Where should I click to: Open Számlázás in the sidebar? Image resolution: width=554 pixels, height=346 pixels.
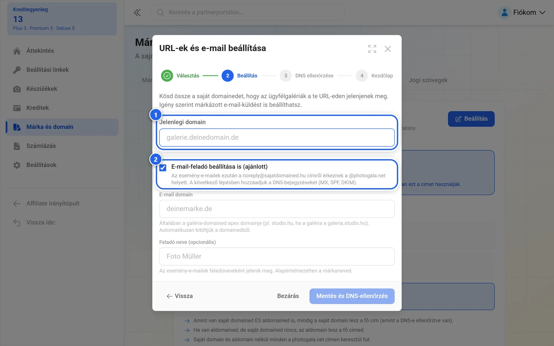62,146
